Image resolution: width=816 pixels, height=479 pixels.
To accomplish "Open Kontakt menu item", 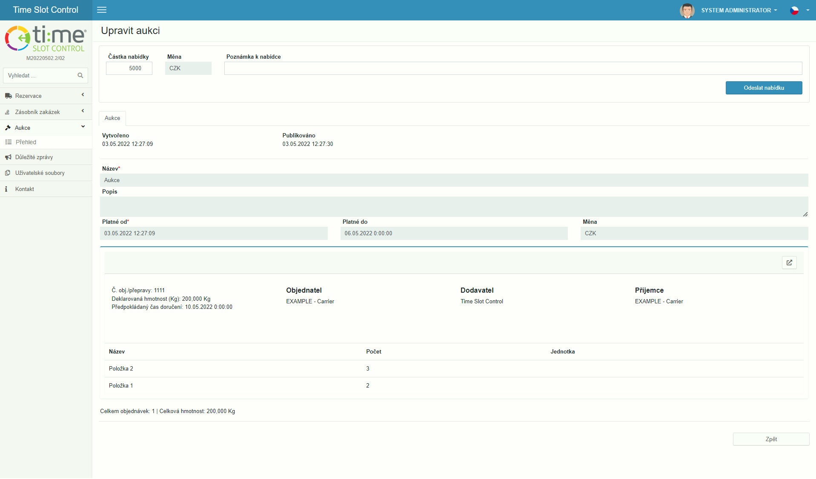I will click(25, 189).
